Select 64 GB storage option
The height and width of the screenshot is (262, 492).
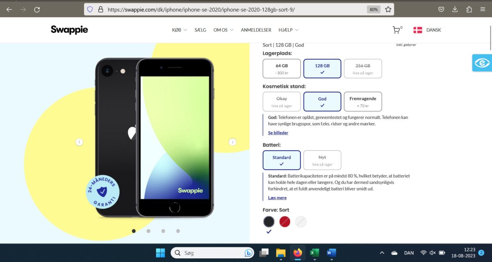click(282, 69)
